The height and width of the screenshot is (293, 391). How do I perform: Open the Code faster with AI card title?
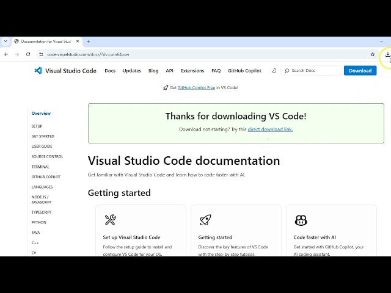coord(315,237)
